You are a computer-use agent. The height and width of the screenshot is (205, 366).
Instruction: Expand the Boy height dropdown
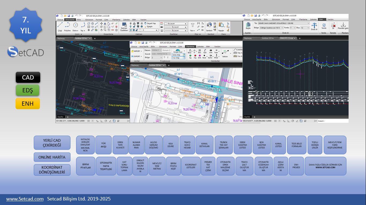point(308,28)
